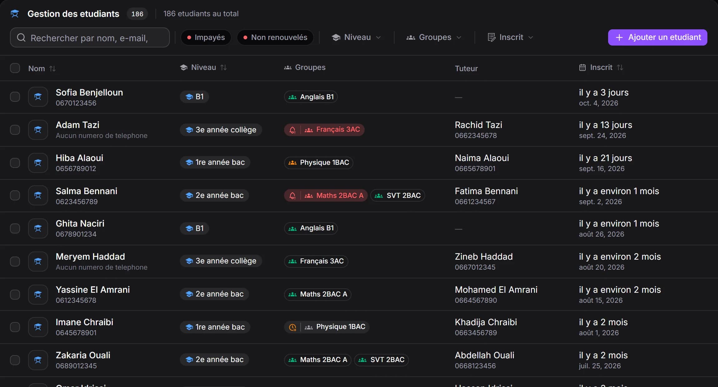Click the student avatar icon for Adam Tazi
Image resolution: width=718 pixels, height=387 pixels.
coord(38,130)
